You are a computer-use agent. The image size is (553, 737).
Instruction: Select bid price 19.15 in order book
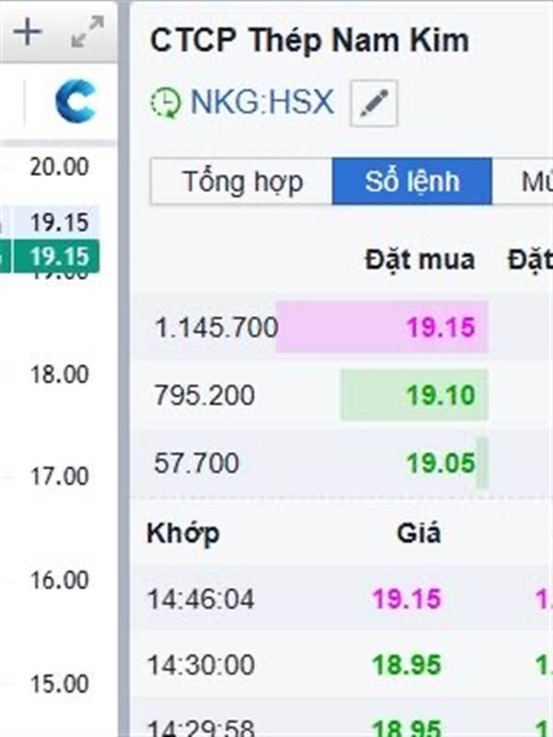[x=441, y=327]
